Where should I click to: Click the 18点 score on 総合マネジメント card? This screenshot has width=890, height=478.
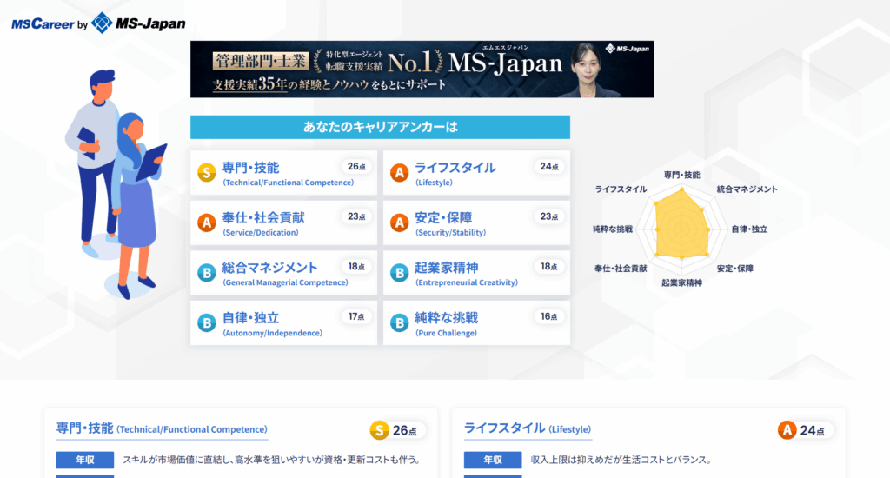coord(356,266)
